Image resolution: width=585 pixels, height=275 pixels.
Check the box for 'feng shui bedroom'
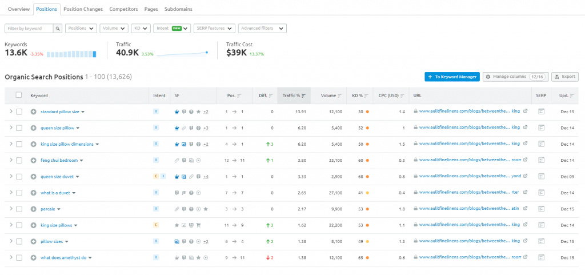pyautogui.click(x=19, y=161)
